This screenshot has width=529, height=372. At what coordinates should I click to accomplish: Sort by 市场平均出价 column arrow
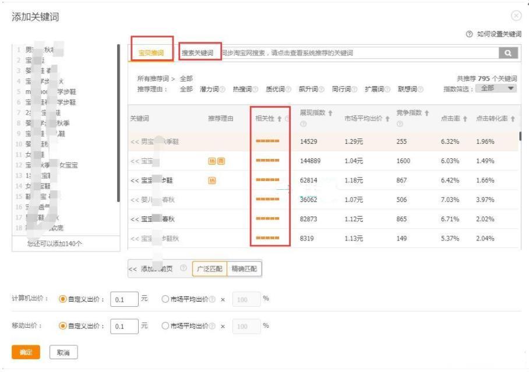tap(387, 118)
